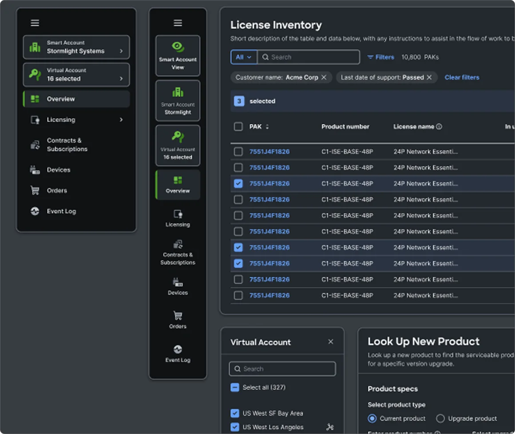Expand the Virtual Account 16 selected chevron in the wide sidebar
Image resolution: width=515 pixels, height=434 pixels.
tap(121, 79)
